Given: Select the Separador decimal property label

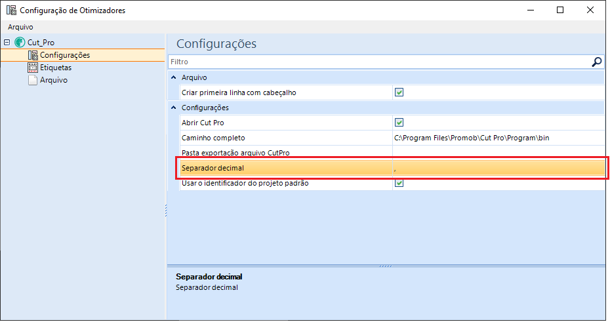Looking at the screenshot, I should (x=213, y=168).
